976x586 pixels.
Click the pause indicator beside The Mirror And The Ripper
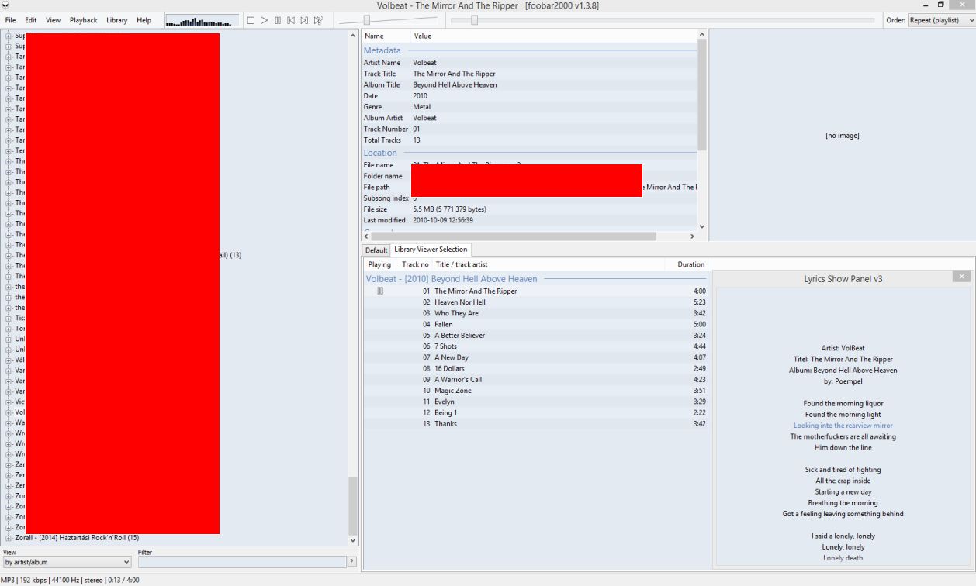click(380, 291)
